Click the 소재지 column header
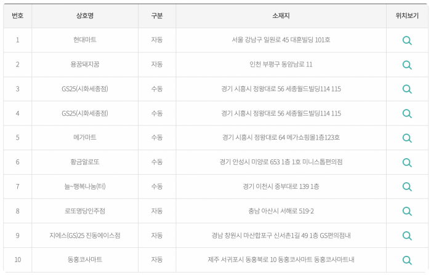The width and height of the screenshot is (431, 275). coord(281,15)
